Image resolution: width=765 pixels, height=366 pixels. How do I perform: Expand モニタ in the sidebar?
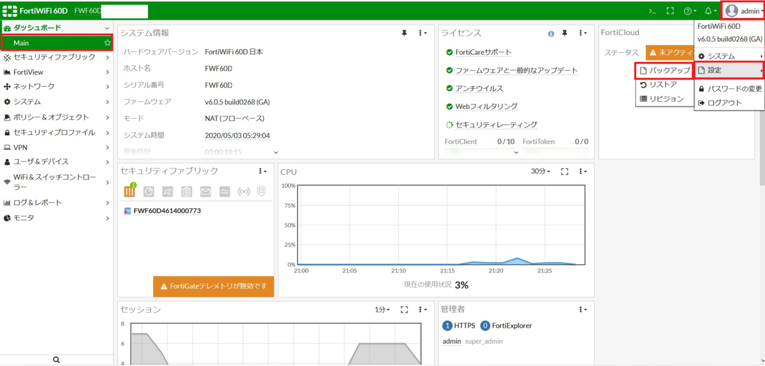pos(57,218)
